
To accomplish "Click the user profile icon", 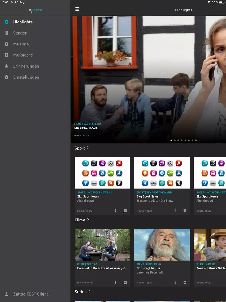I will tap(6, 294).
